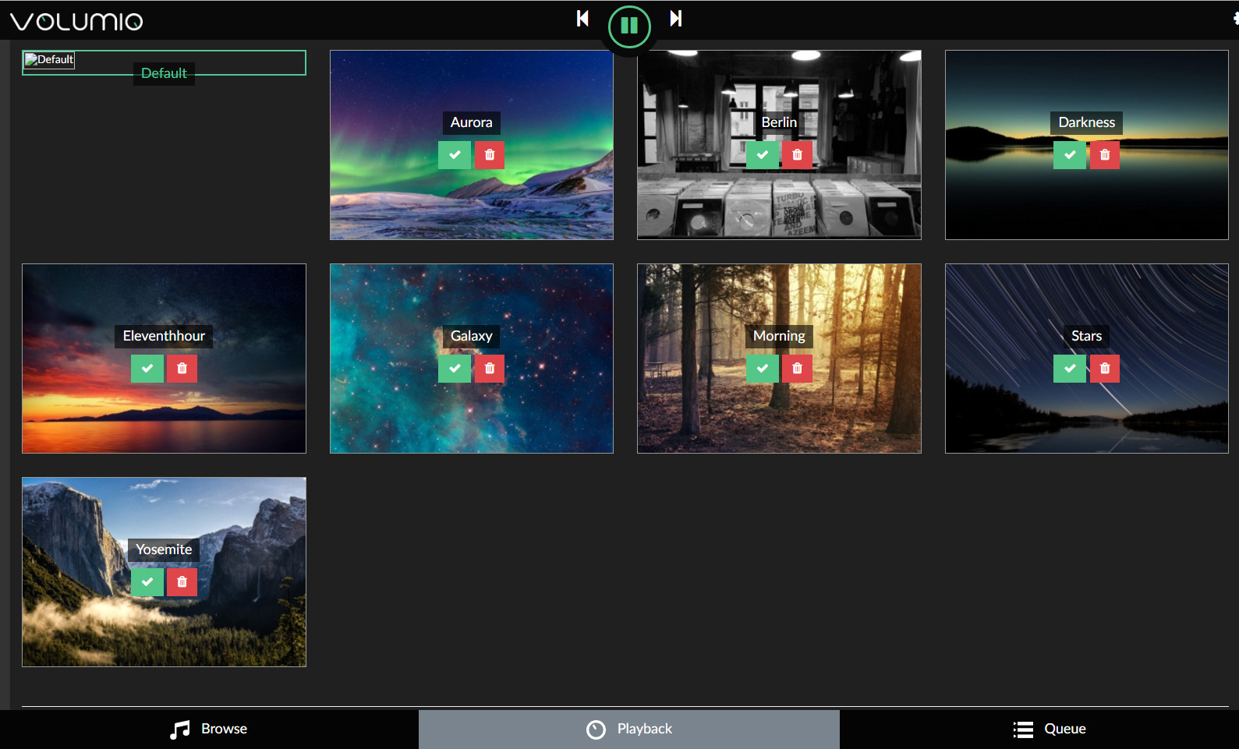Viewport: 1239px width, 749px height.
Task: Delete the Berlin background
Action: tap(797, 155)
